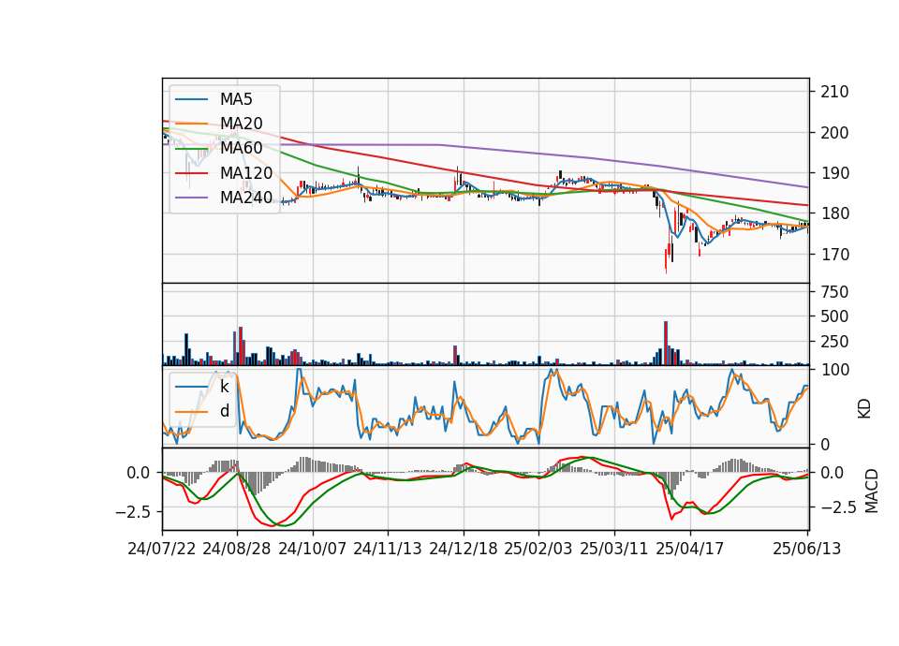Click the 210 price axis label
Image resolution: width=899 pixels, height=646 pixels.
click(834, 92)
